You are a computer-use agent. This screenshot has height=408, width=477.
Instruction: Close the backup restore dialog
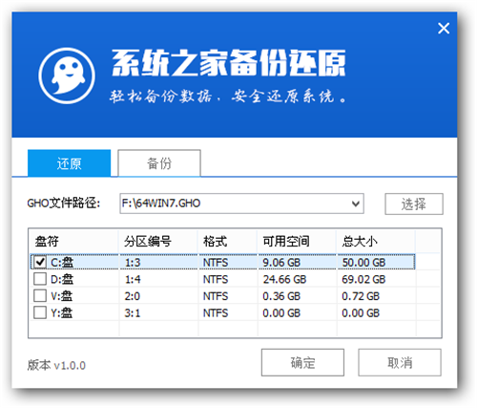(444, 28)
